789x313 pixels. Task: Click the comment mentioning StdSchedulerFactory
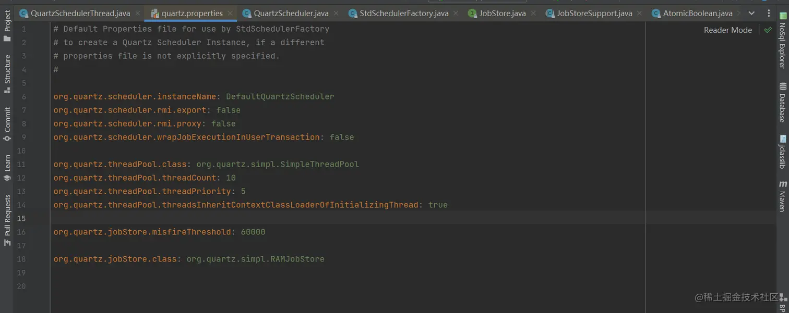click(192, 29)
